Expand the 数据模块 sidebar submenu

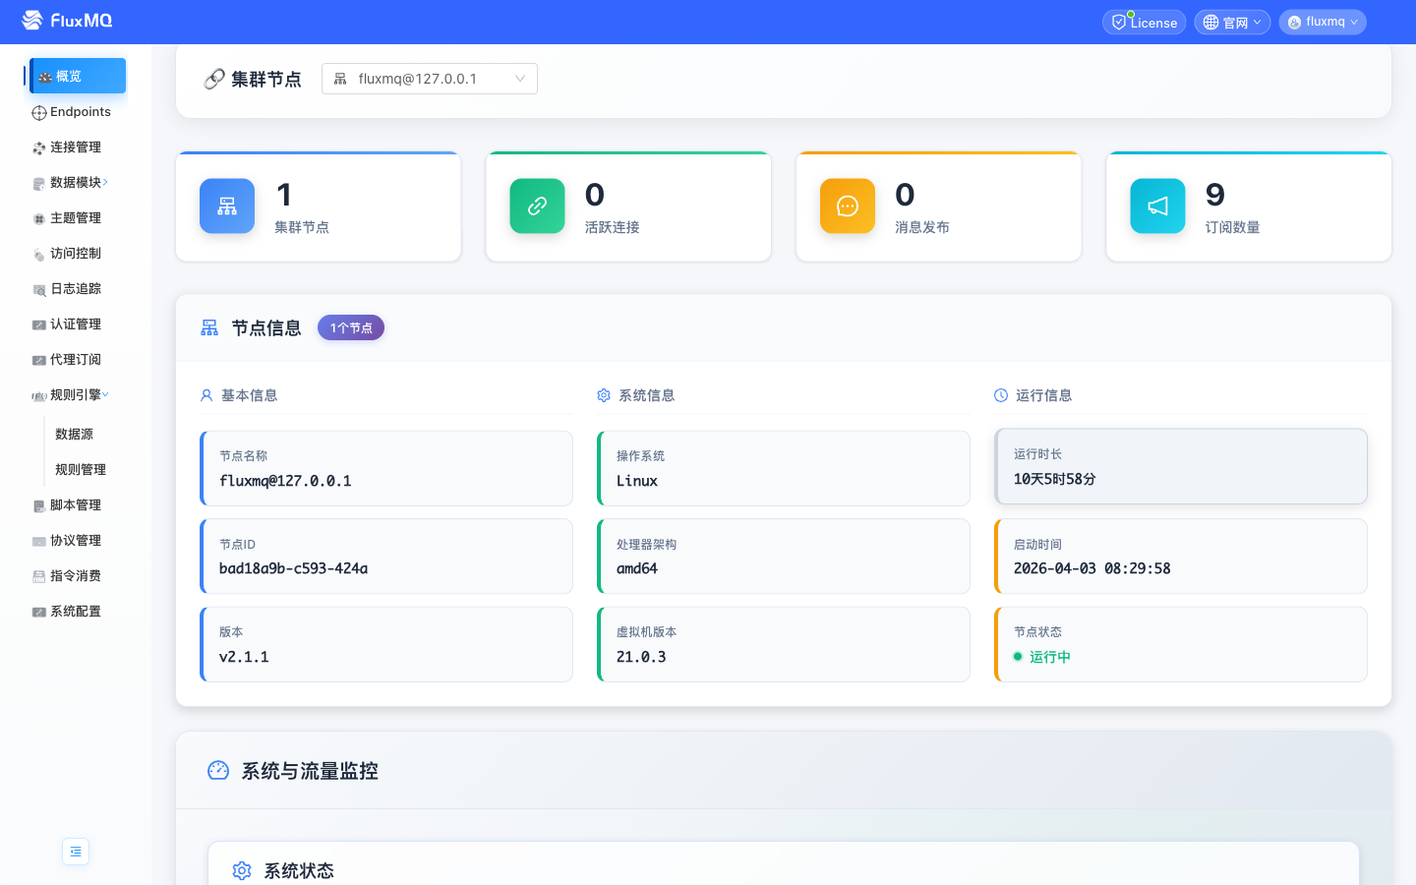click(x=76, y=183)
